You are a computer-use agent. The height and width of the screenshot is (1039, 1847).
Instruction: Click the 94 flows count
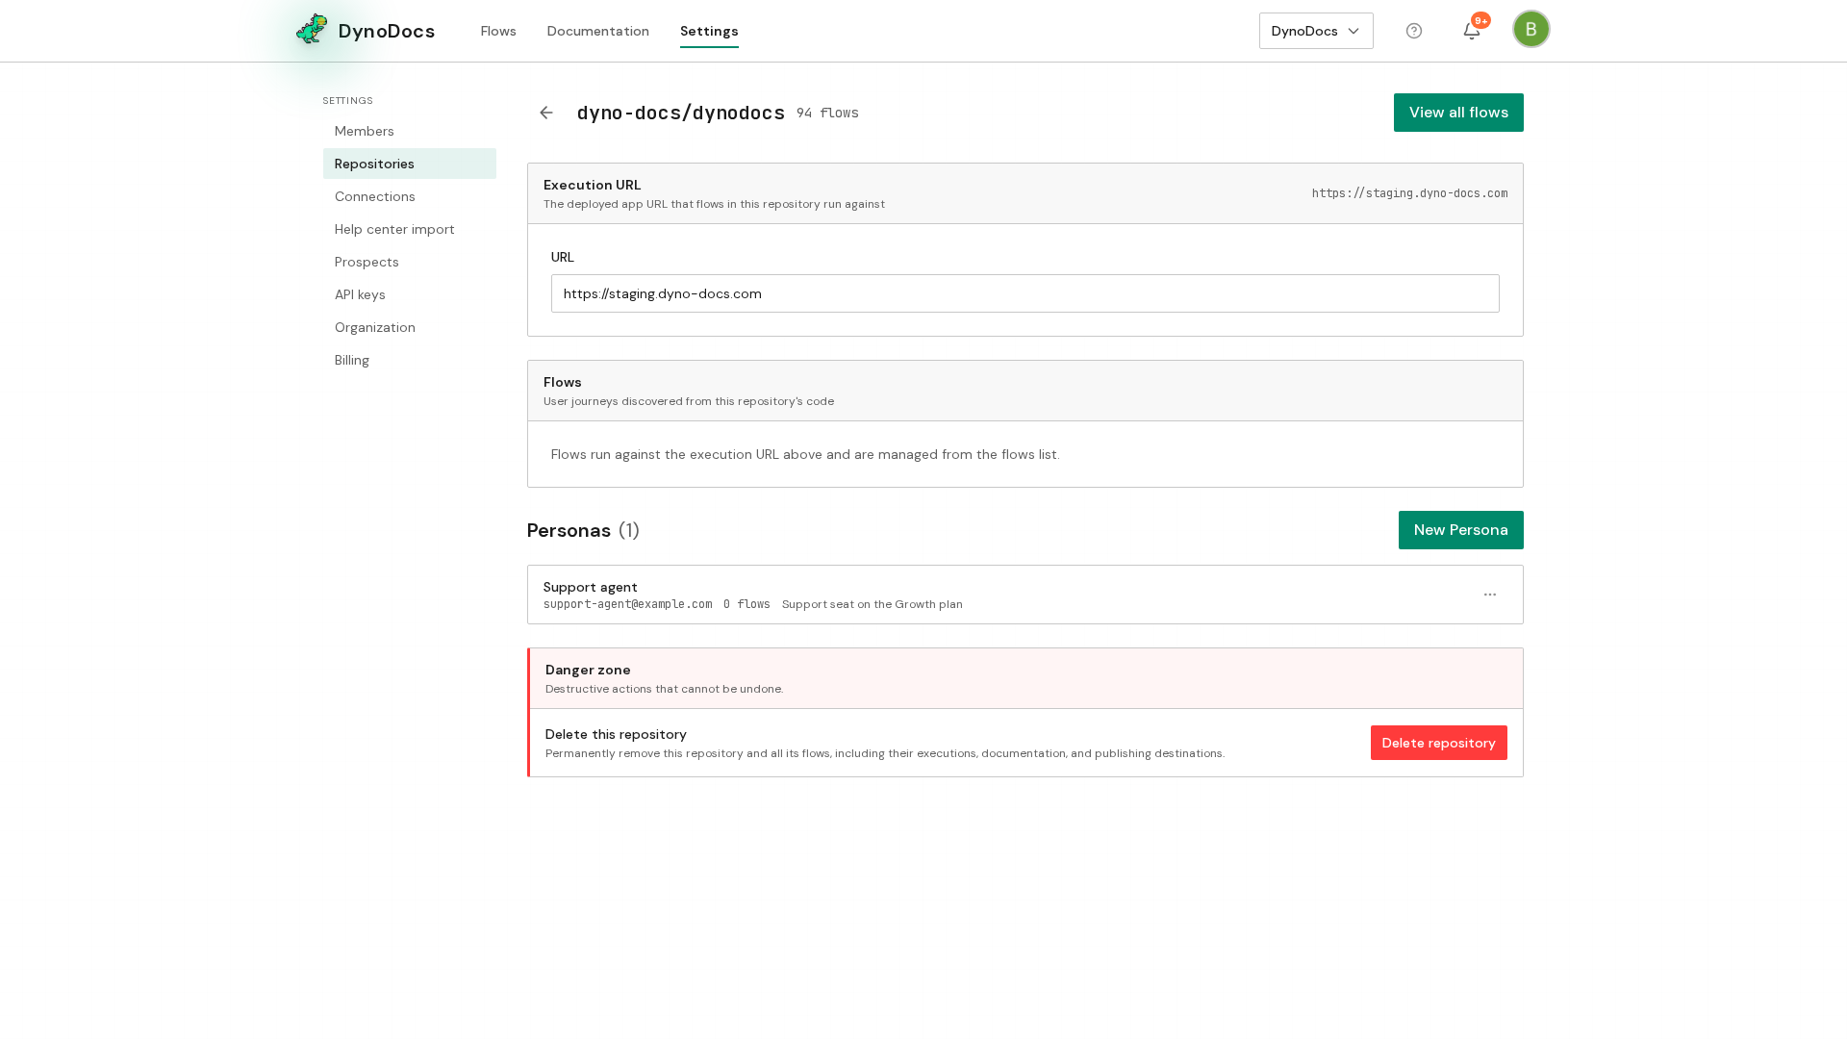[827, 113]
